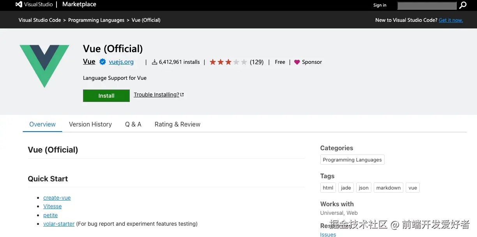Click the markdown tag
Viewport: 477px width, 237px height.
[388, 188]
